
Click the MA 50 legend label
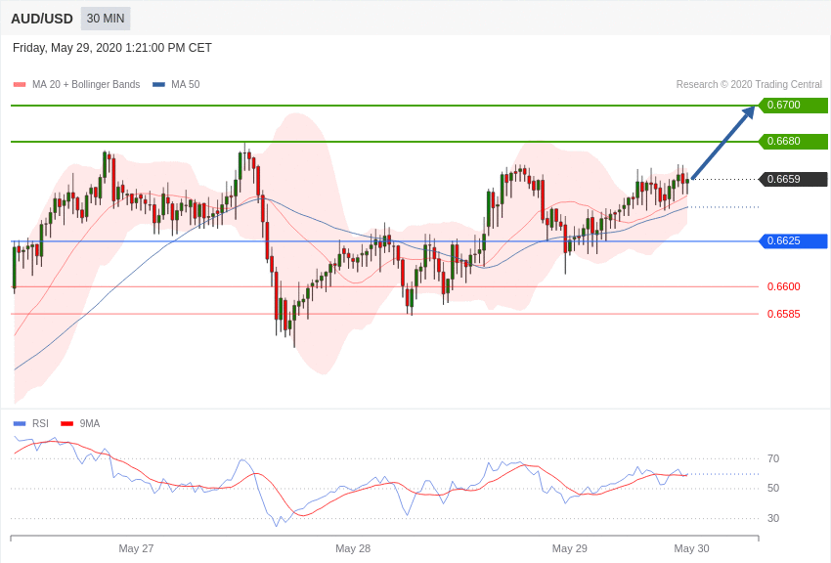point(186,84)
